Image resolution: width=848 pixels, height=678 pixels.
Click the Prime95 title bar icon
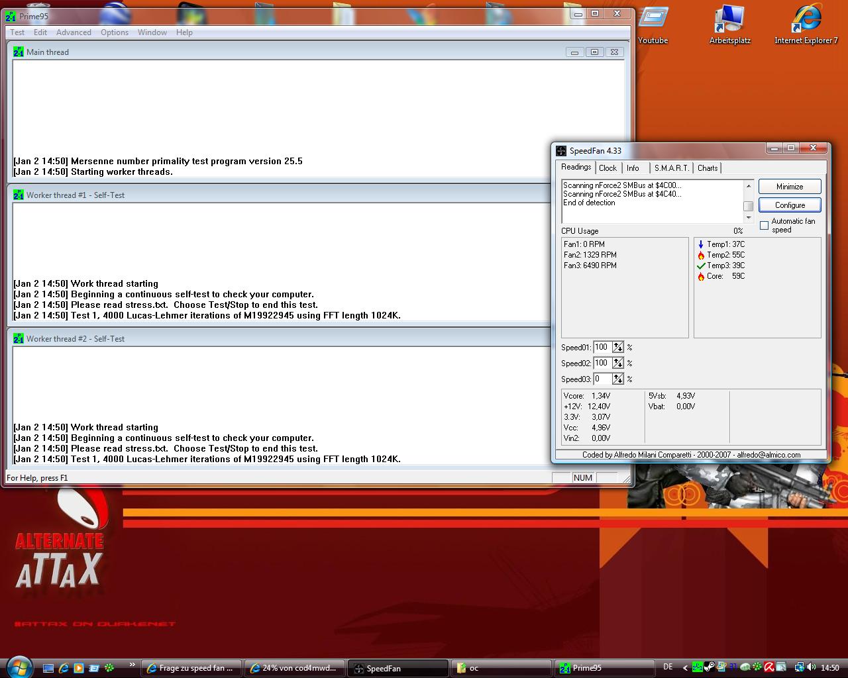(x=11, y=16)
